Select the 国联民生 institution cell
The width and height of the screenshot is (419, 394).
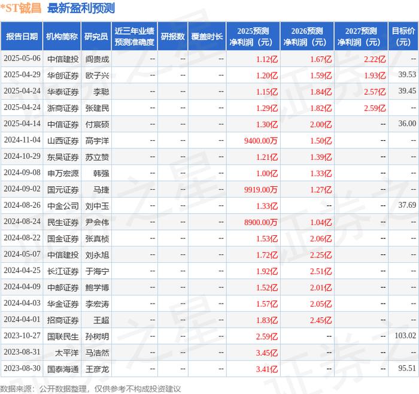coord(63,337)
